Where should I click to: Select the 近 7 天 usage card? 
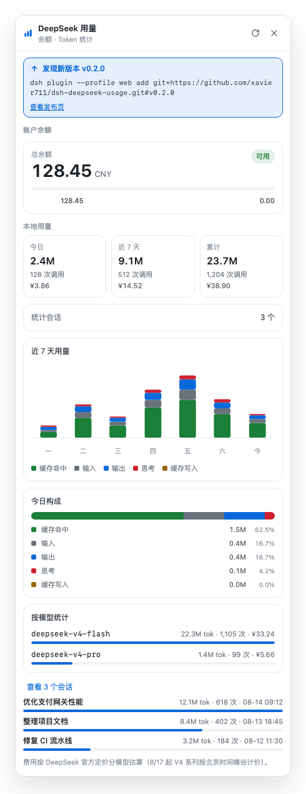(153, 266)
